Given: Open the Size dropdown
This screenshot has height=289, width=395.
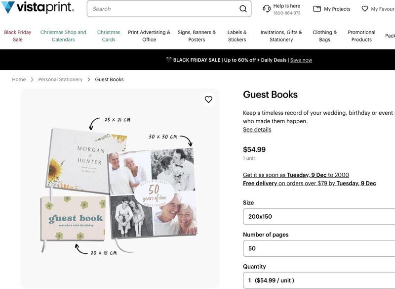Looking at the screenshot, I should tap(318, 216).
